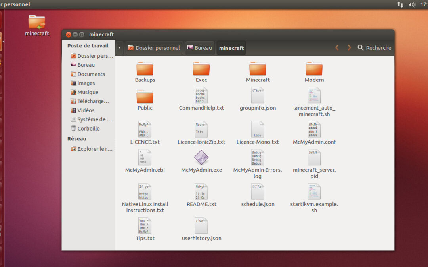Open Images in the sidebar
The width and height of the screenshot is (428, 267).
[83, 83]
